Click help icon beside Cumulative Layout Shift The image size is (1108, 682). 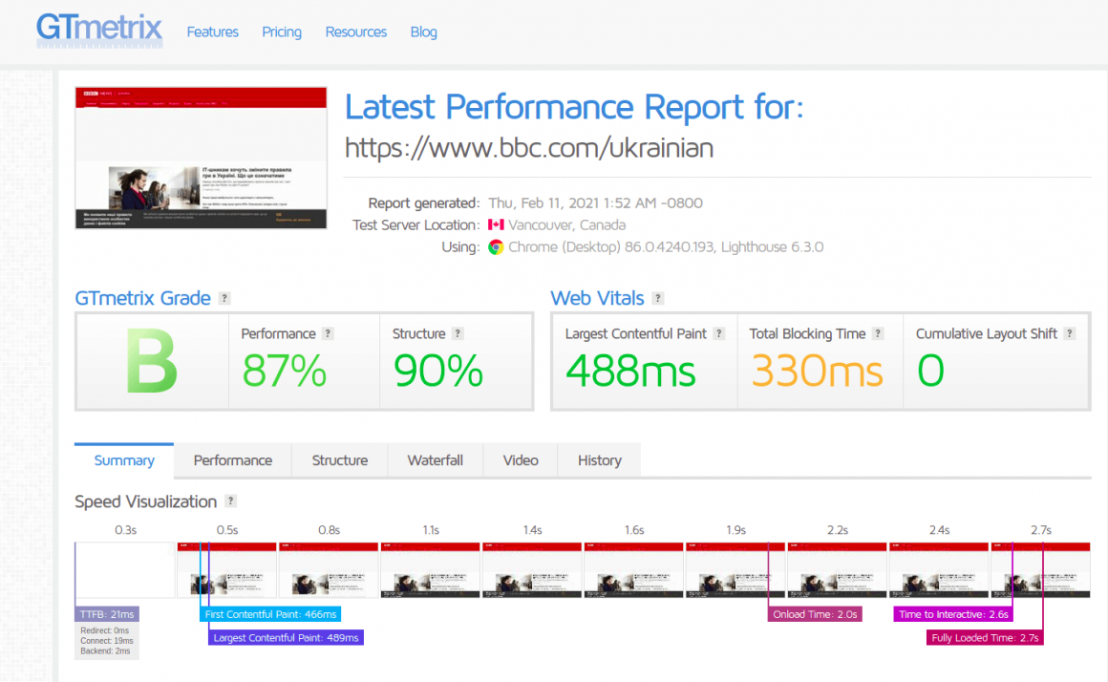click(1070, 334)
